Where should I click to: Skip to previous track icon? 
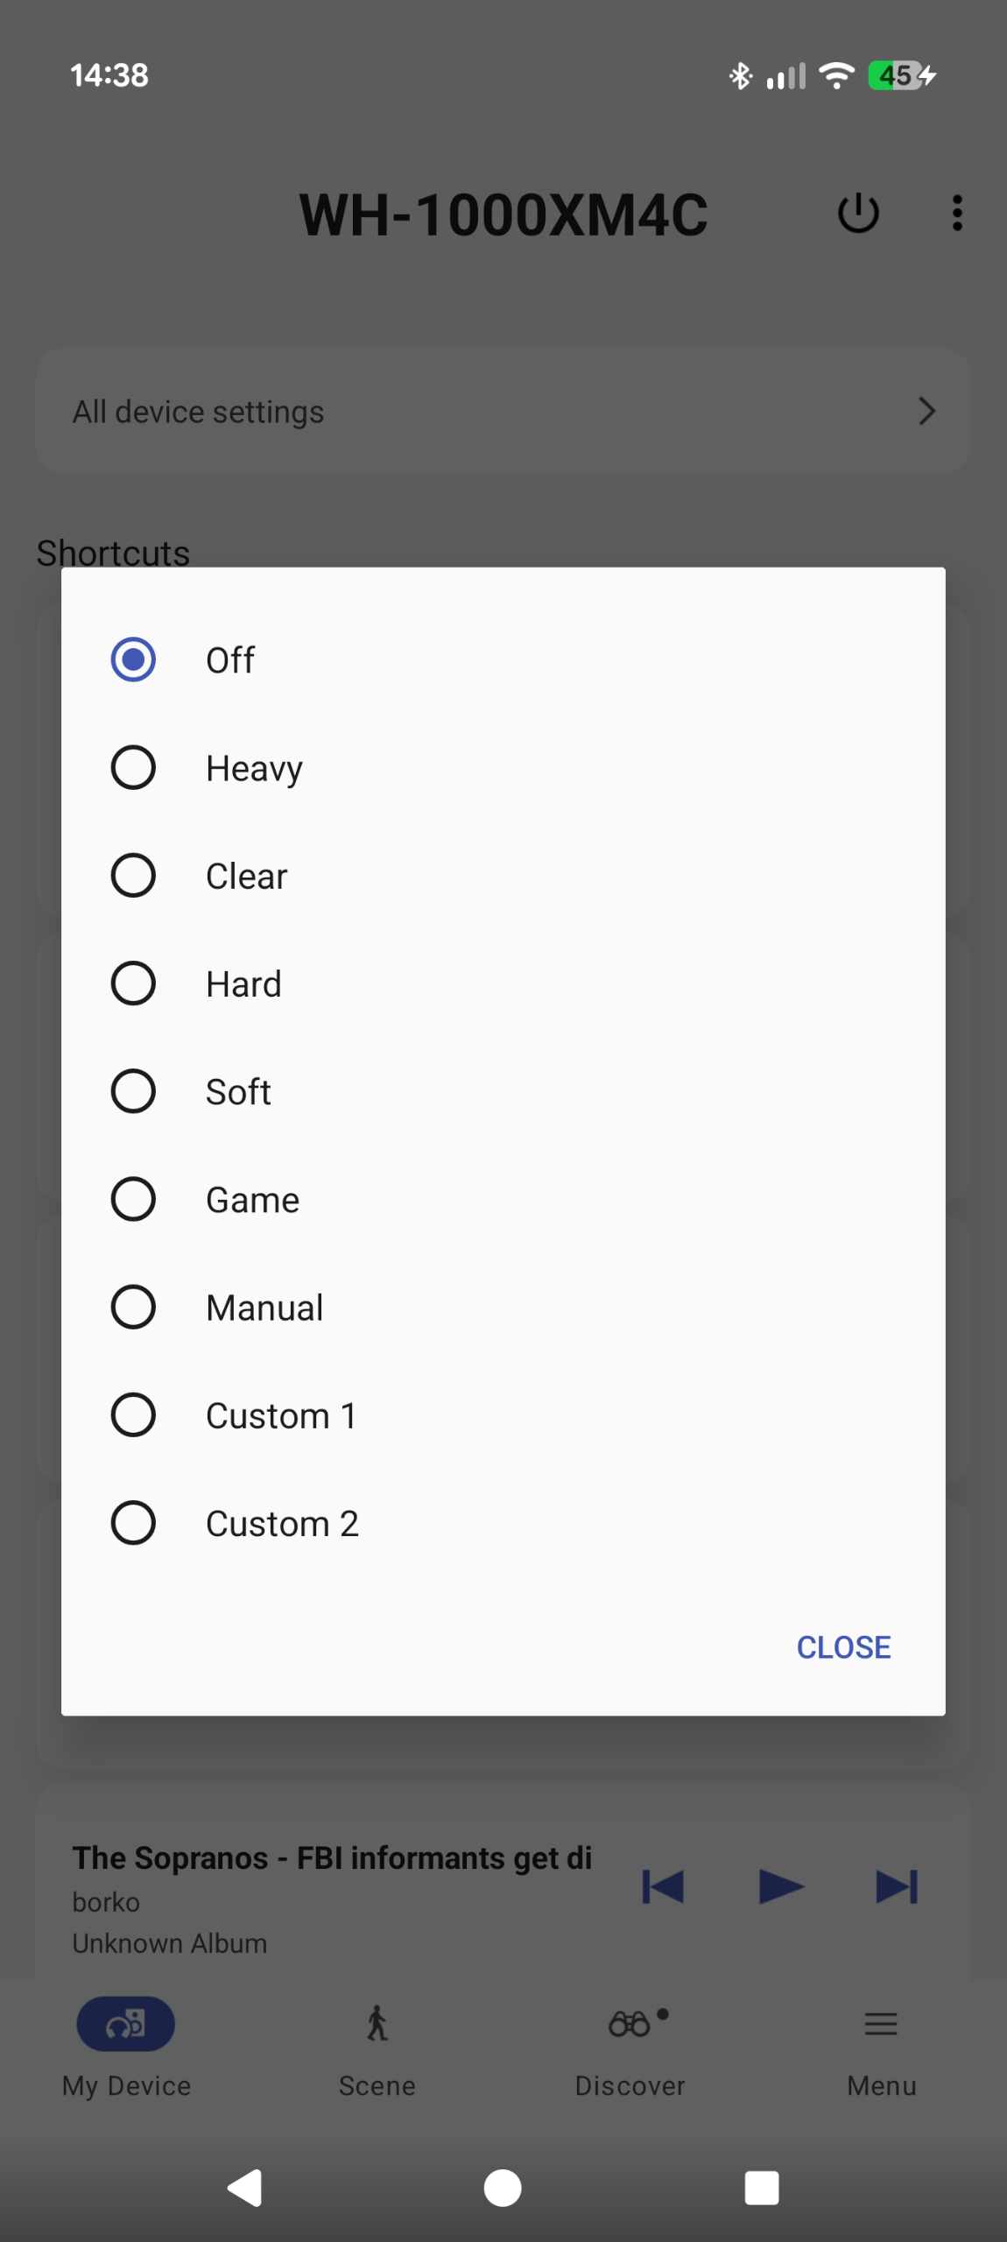tap(663, 1886)
